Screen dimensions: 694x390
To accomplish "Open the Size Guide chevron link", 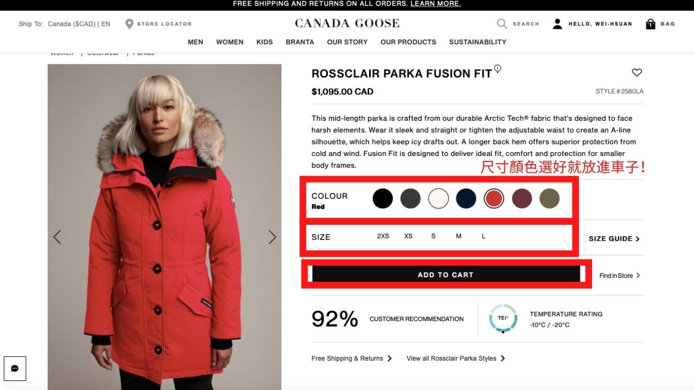I will pyautogui.click(x=614, y=239).
